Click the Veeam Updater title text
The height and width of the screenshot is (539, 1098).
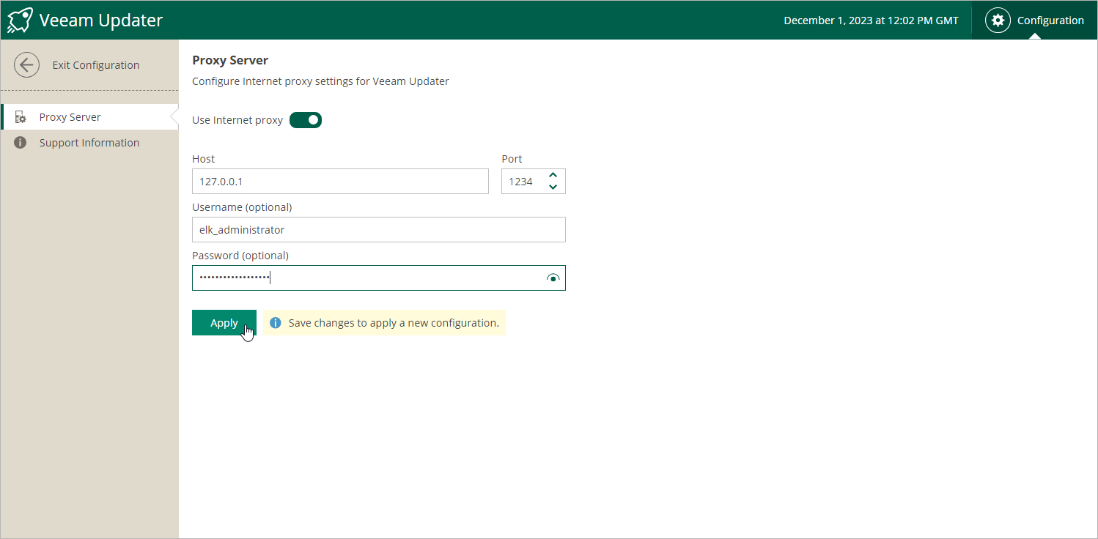(101, 21)
